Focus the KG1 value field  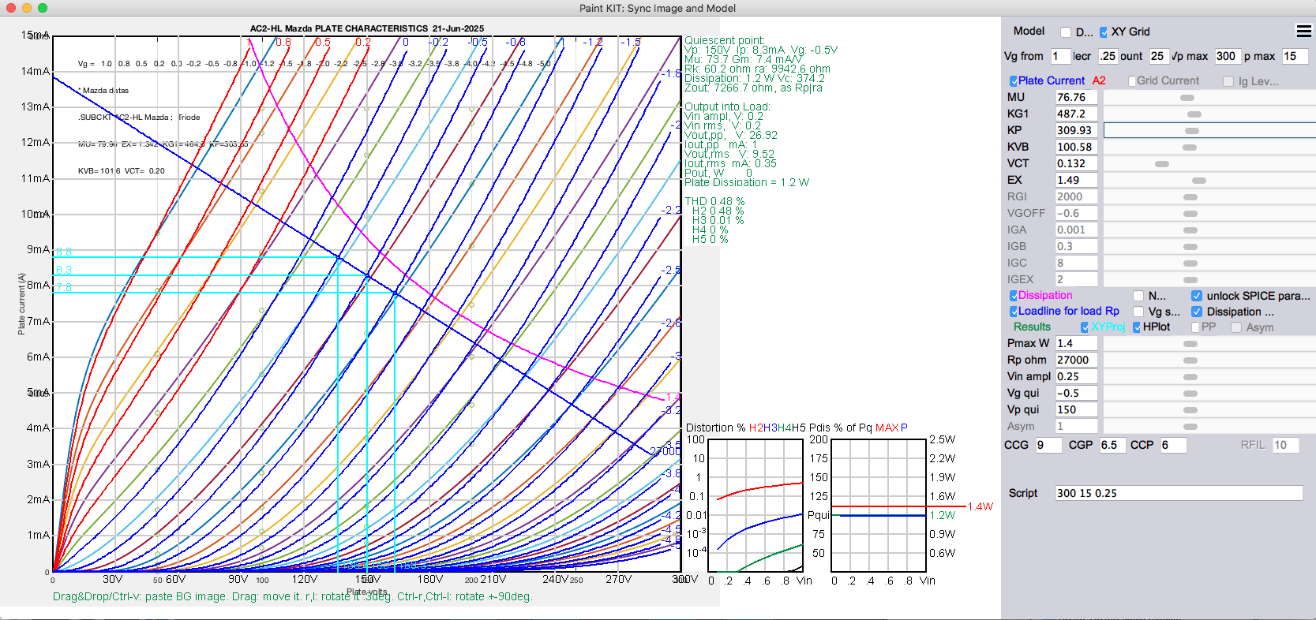tap(1076, 114)
